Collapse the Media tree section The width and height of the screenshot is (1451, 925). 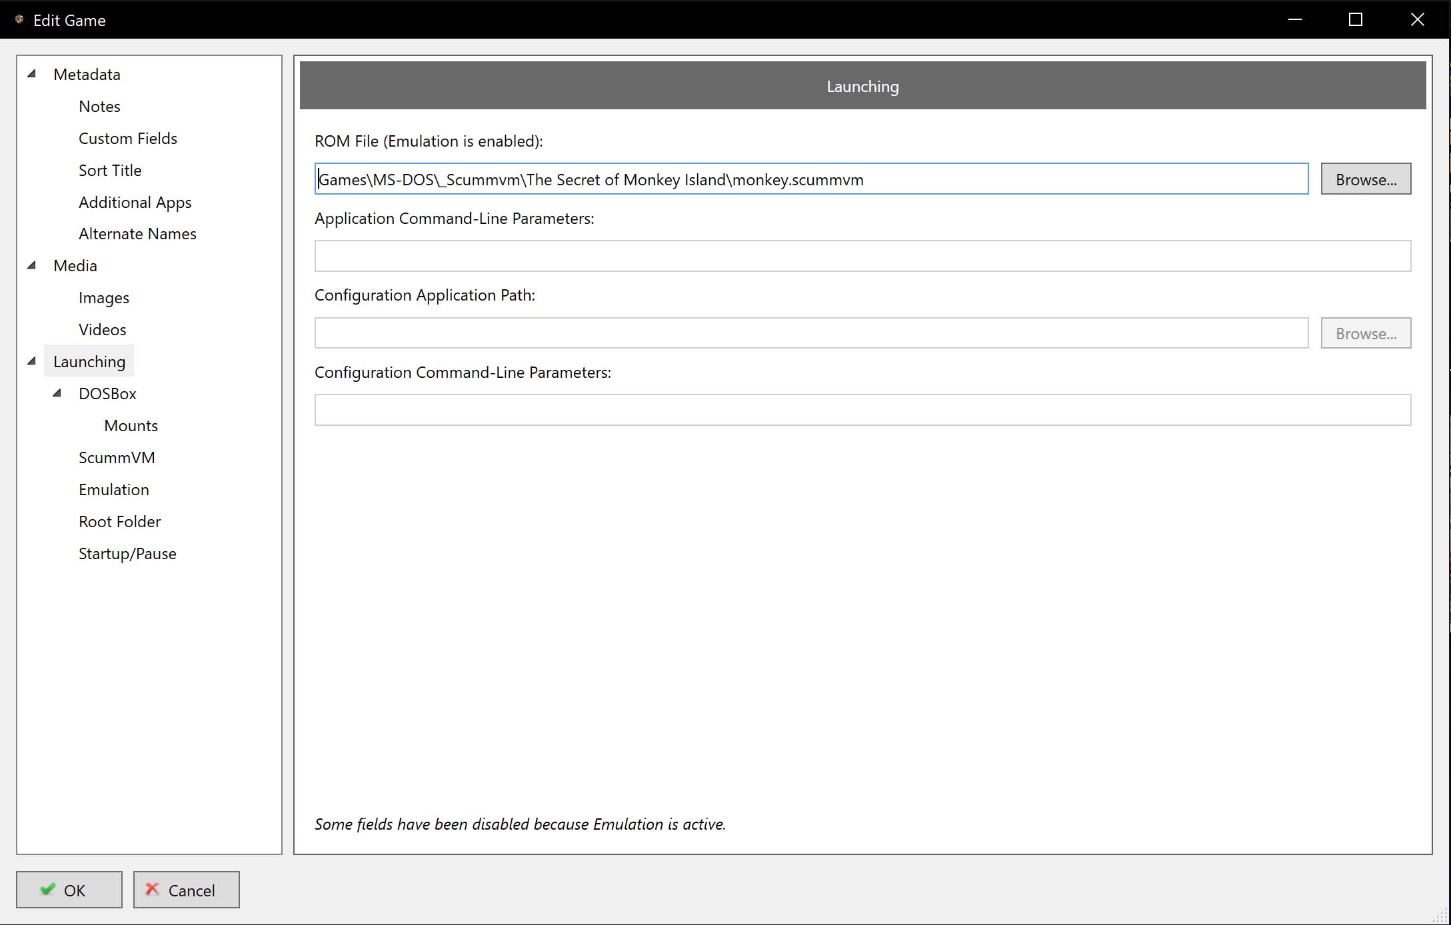31,265
